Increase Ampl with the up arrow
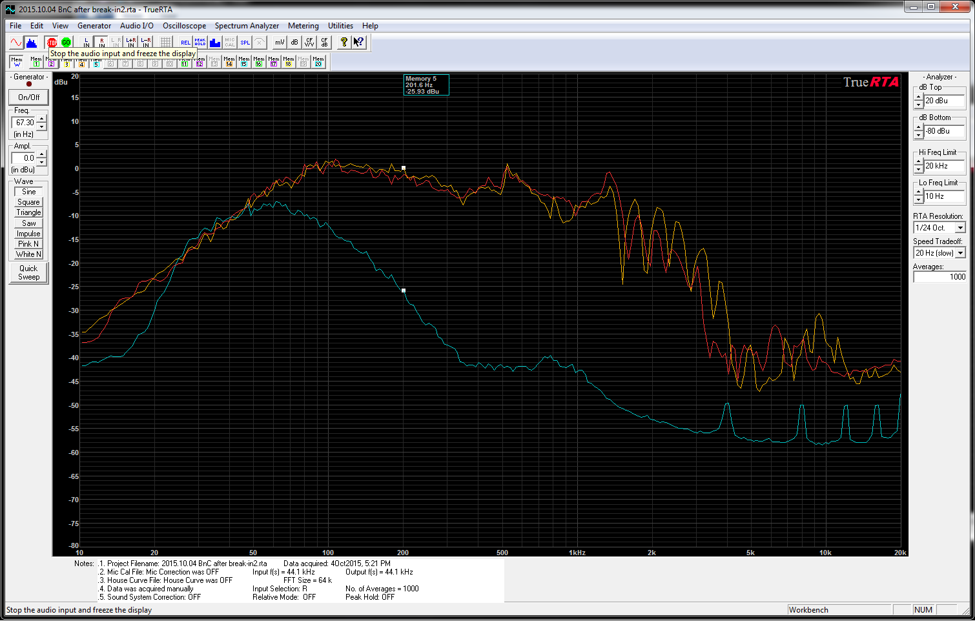Image resolution: width=975 pixels, height=621 pixels. [42, 154]
